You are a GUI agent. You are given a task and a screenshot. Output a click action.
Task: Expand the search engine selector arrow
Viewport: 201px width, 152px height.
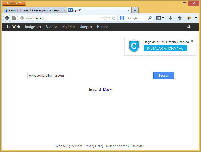pyautogui.click(x=126, y=18)
